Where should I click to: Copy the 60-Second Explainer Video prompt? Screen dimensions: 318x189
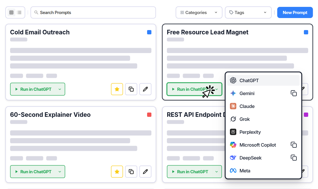131,172
